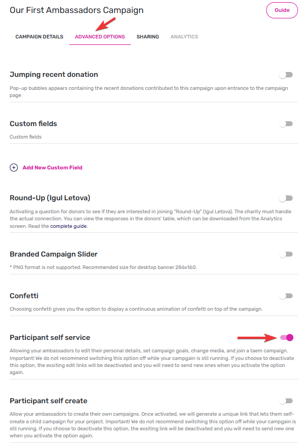Switch on the Confetti option
Image resolution: width=304 pixels, height=446 pixels.
coord(286,296)
